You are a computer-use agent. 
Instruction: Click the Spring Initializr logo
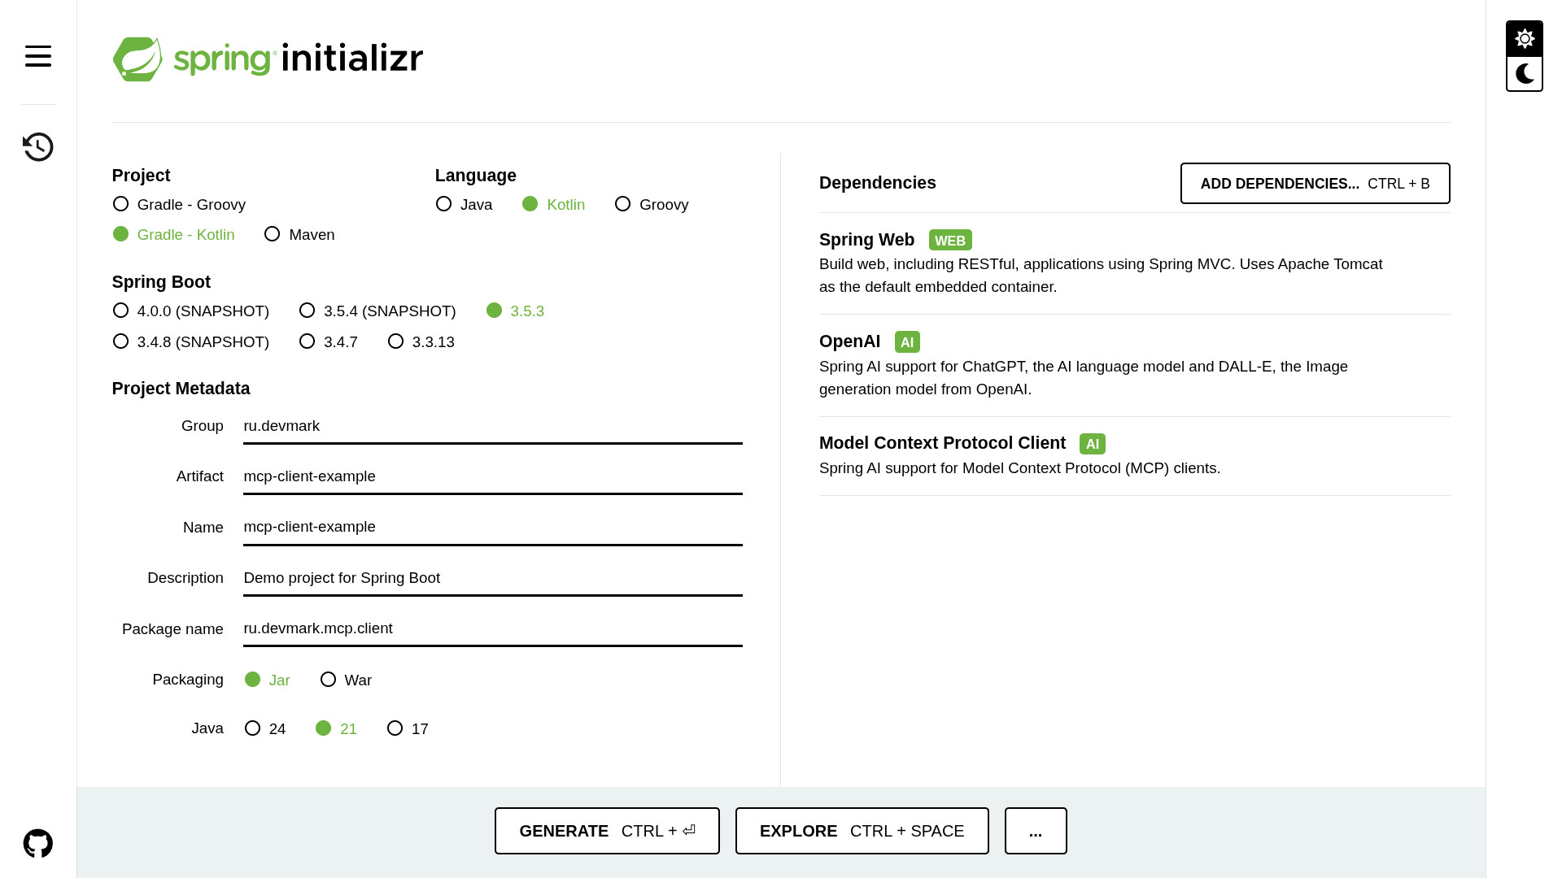point(268,59)
